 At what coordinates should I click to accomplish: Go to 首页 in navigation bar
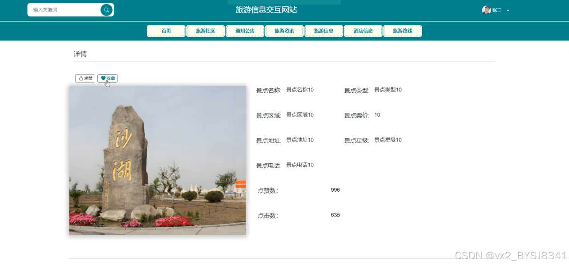(166, 31)
